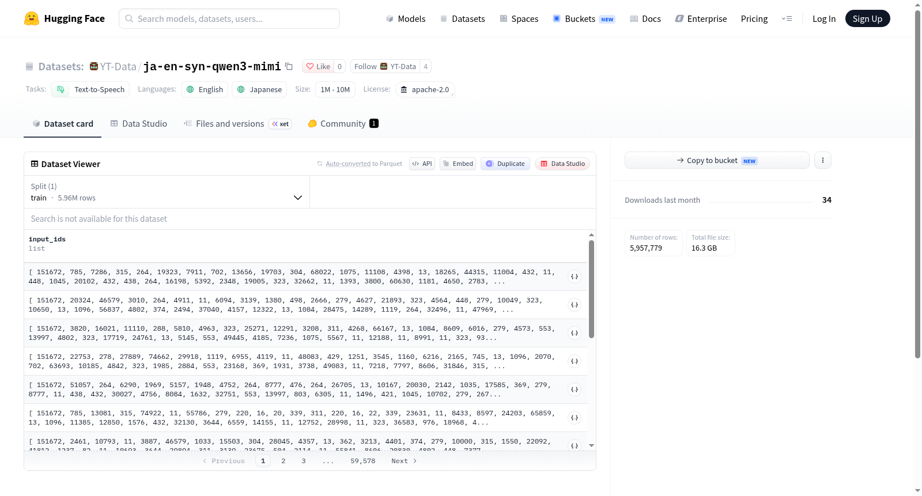The image size is (922, 496).
Task: Expand the Split train dropdown
Action: tap(167, 192)
